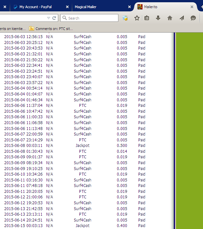Click the Mailerito tab favicon
This screenshot has height=229, width=203.
tap(140, 7)
